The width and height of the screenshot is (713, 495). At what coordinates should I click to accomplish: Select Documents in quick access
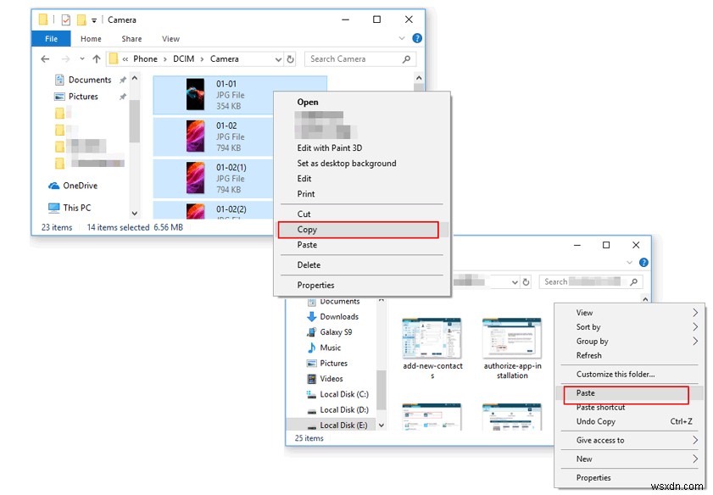click(x=90, y=80)
